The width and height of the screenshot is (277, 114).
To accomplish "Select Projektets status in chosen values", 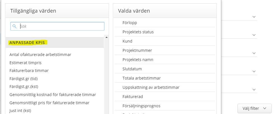I will (x=138, y=32).
